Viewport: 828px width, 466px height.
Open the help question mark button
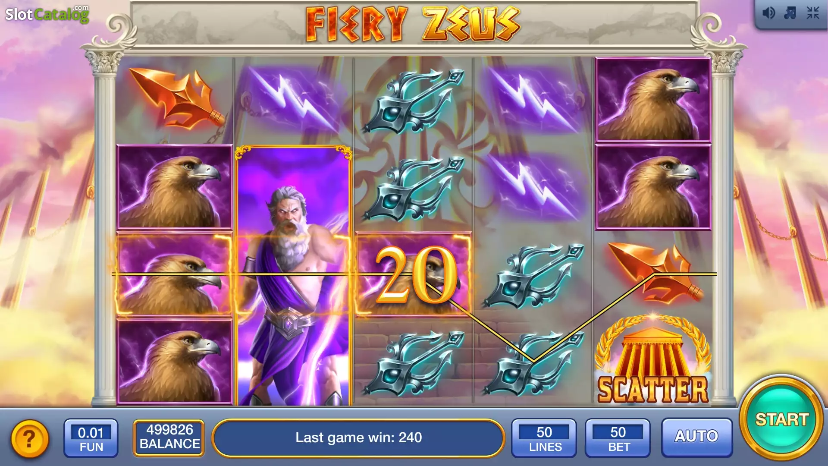tap(30, 439)
